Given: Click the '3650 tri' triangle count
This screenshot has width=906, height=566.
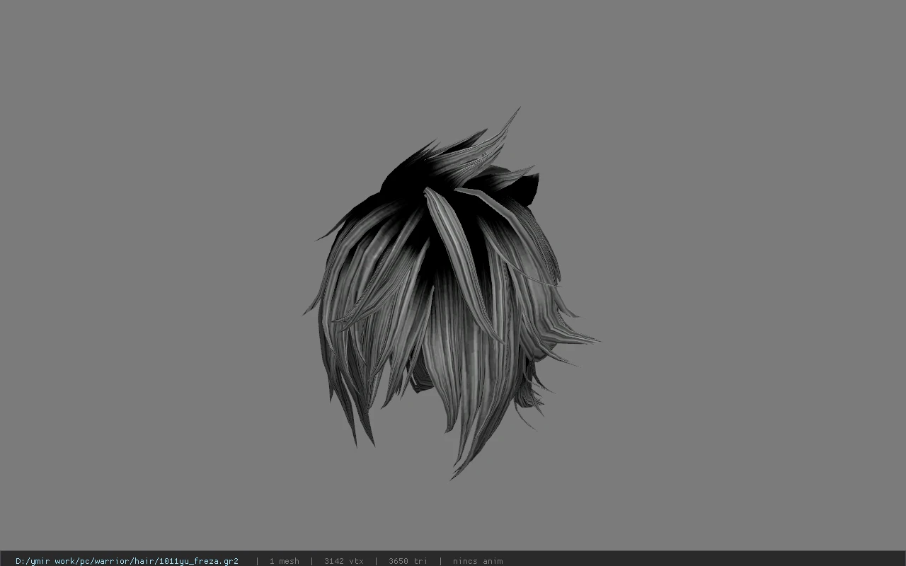Looking at the screenshot, I should coord(408,561).
